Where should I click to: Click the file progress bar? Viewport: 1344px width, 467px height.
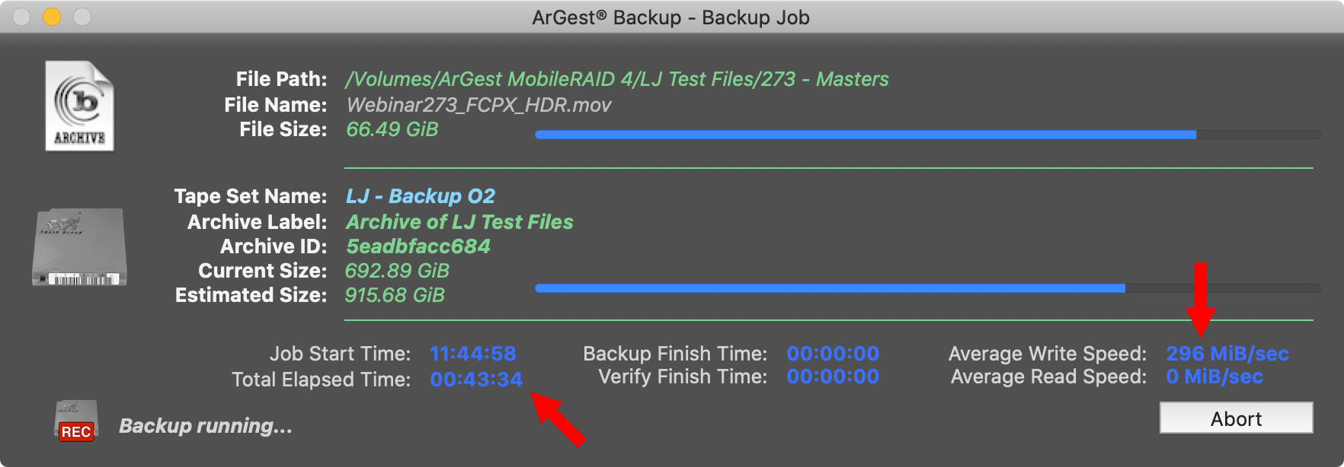pos(927,135)
